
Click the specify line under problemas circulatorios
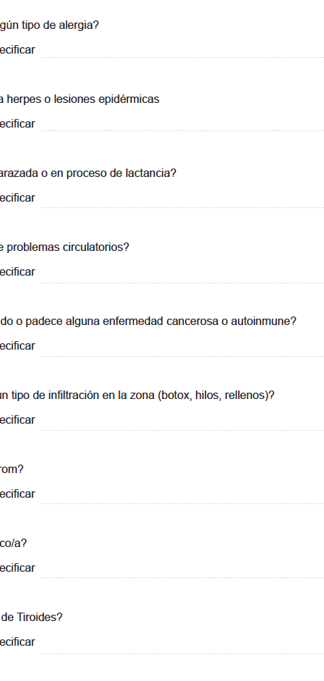point(182,272)
